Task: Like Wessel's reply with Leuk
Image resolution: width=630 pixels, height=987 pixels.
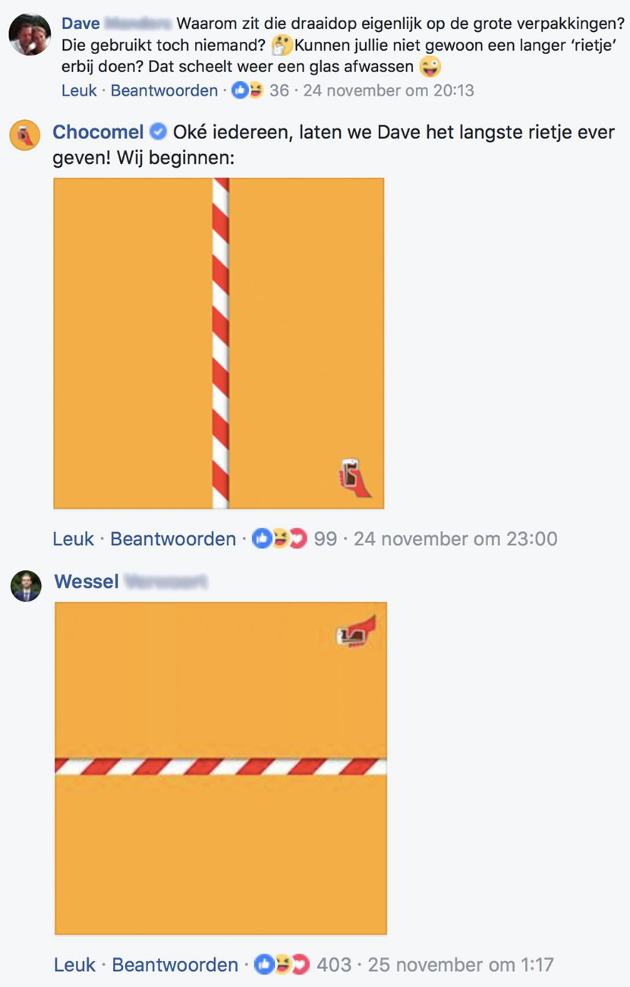Action: pos(75,965)
